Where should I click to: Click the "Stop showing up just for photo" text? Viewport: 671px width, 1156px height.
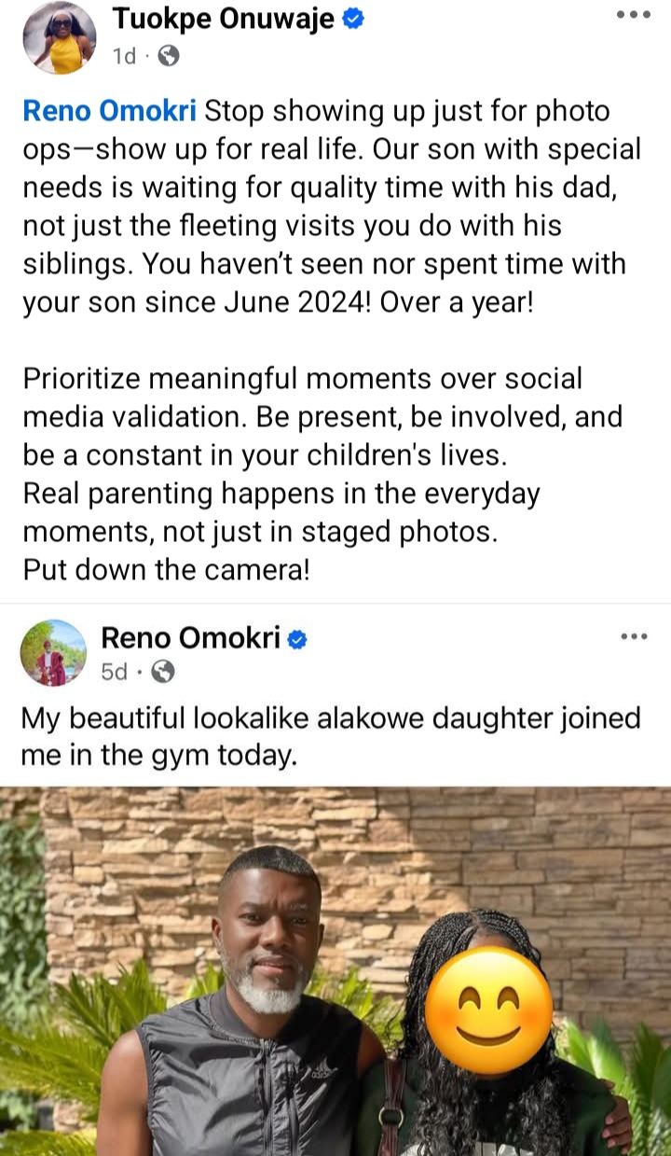click(x=407, y=112)
